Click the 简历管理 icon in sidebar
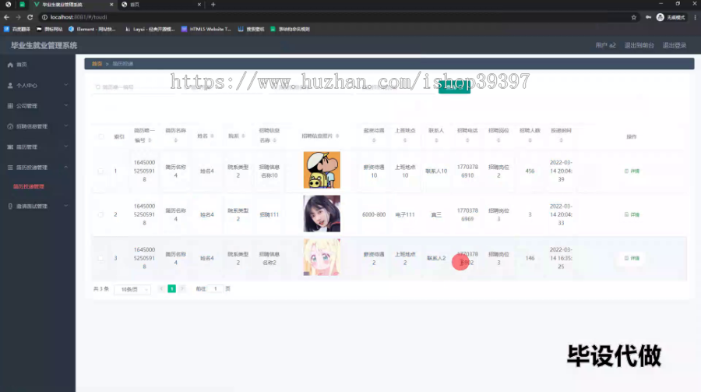701x392 pixels. coord(10,147)
